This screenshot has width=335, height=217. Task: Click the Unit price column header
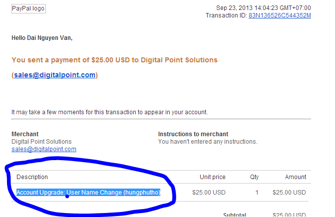[212, 177]
